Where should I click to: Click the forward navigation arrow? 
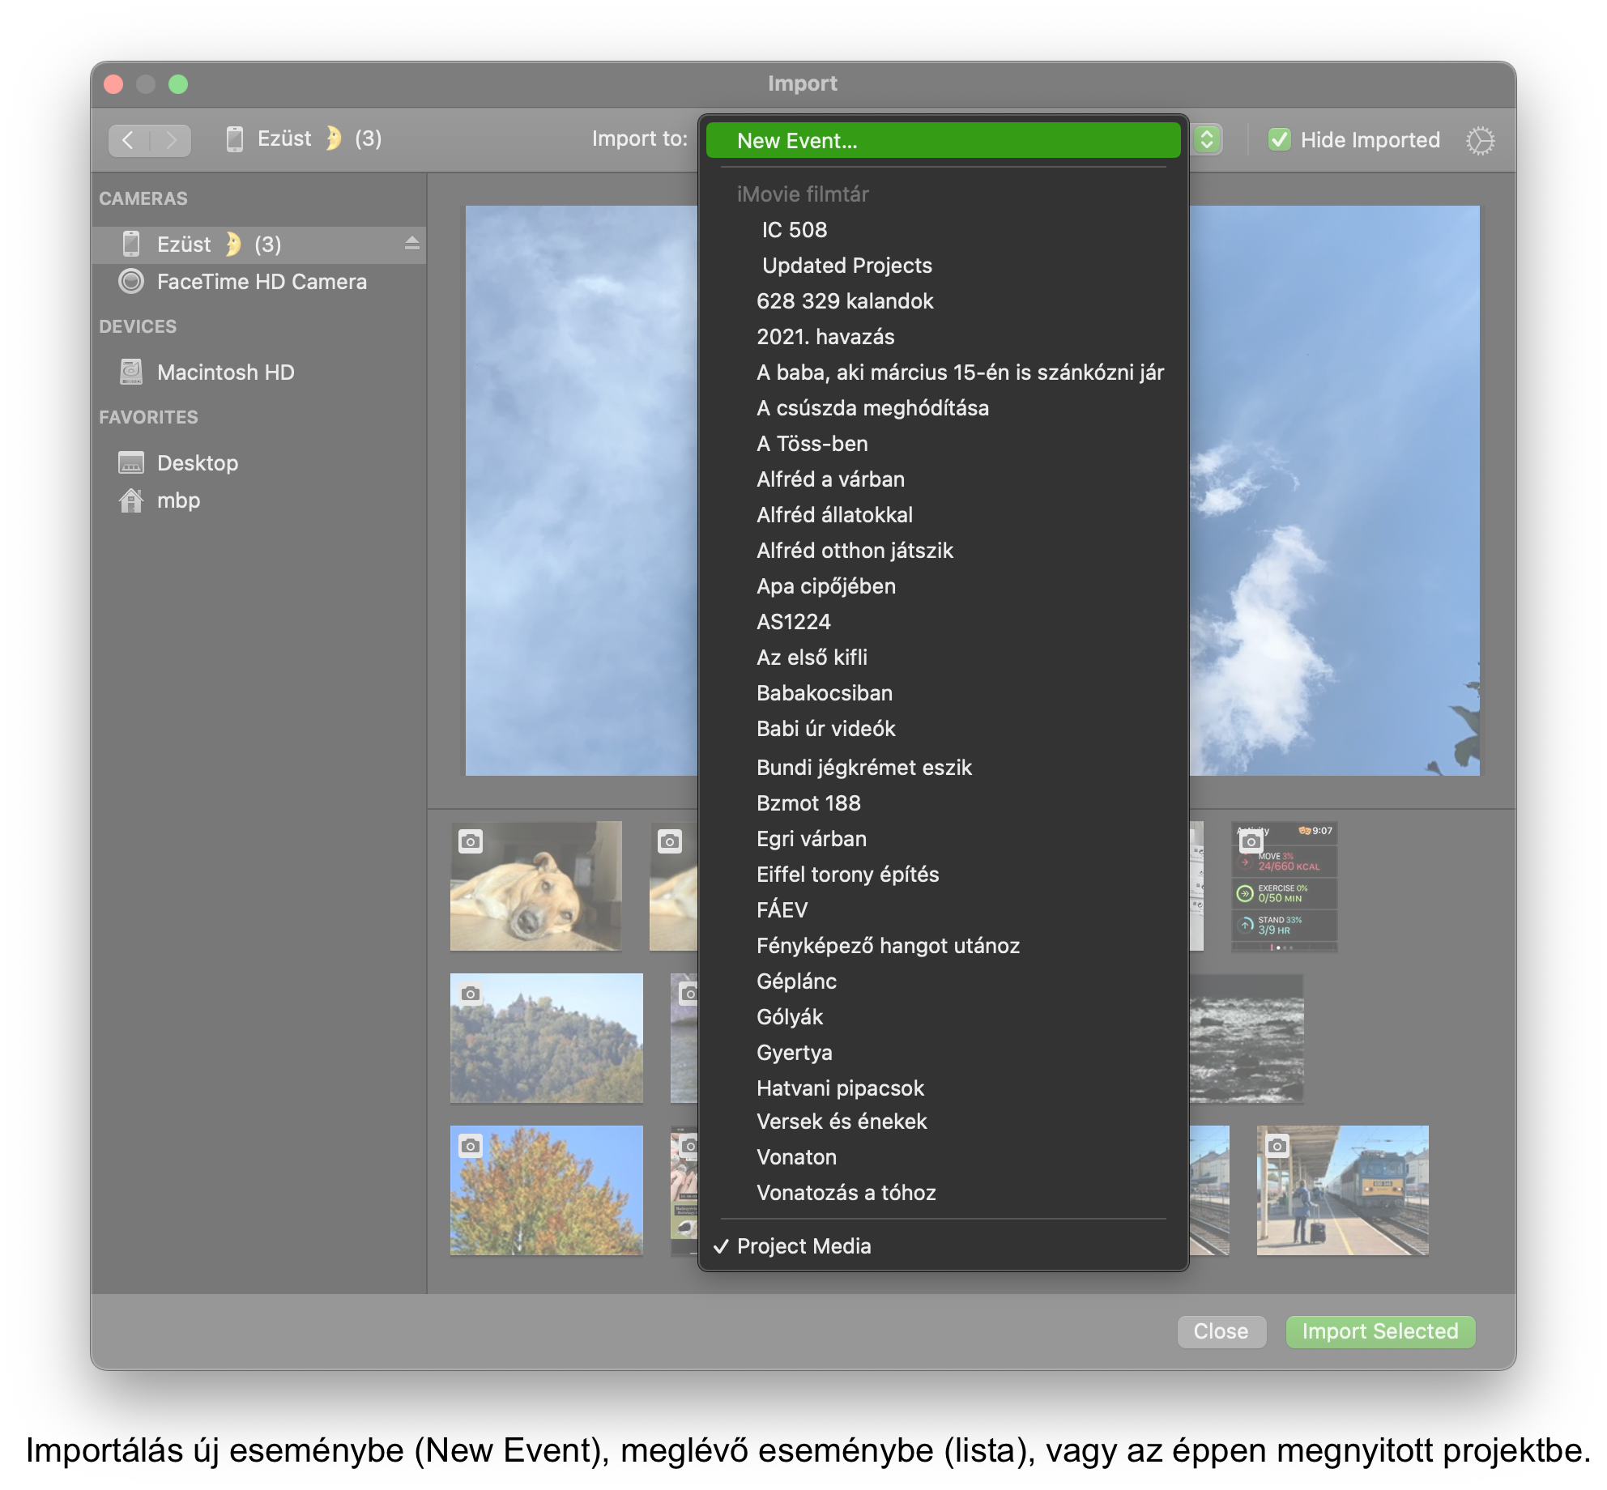pyautogui.click(x=171, y=140)
